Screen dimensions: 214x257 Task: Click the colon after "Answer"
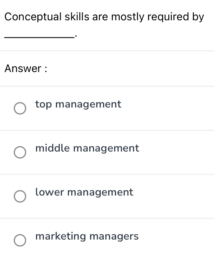tap(46, 69)
